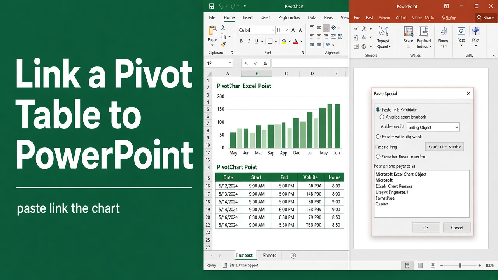
Task: Select column B header in Excel
Action: [x=257, y=73]
